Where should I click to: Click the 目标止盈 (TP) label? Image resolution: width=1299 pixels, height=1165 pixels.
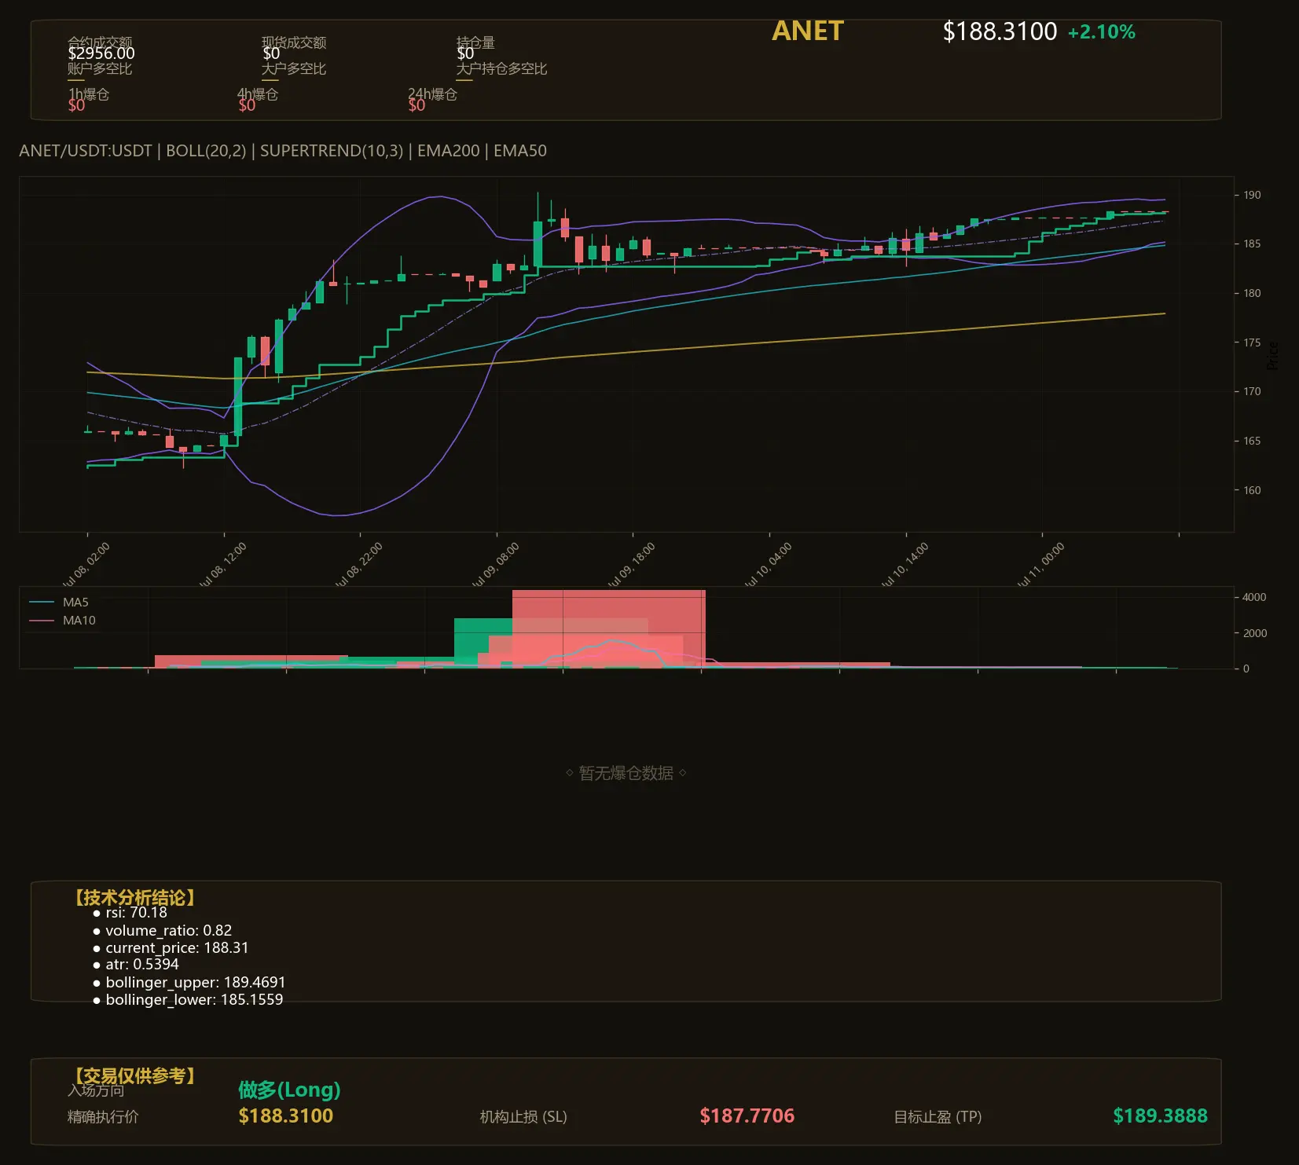click(938, 1116)
